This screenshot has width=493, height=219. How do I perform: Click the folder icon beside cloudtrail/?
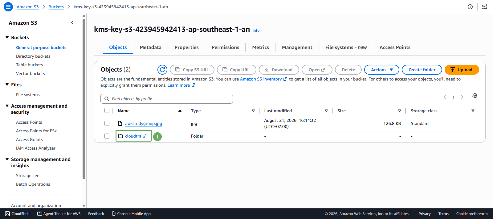point(120,136)
